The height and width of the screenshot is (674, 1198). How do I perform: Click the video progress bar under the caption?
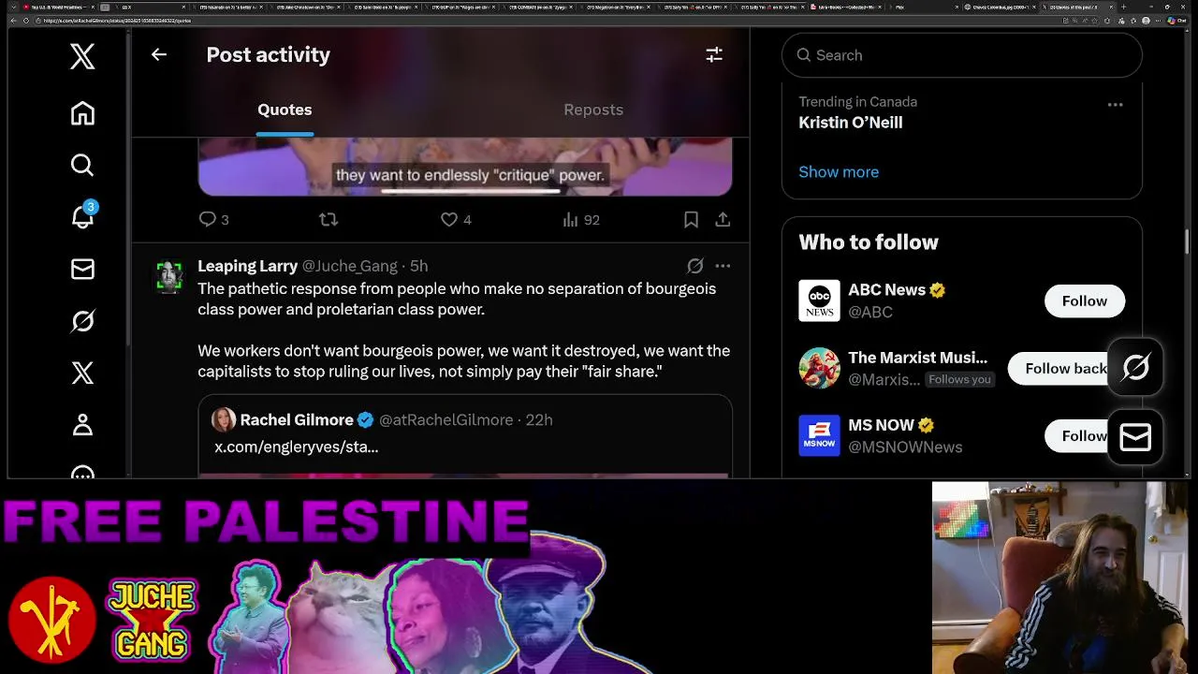(x=471, y=191)
